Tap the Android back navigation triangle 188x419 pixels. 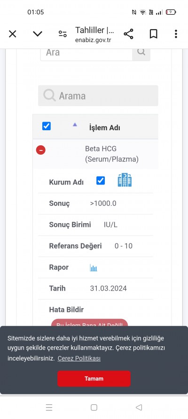139,407
